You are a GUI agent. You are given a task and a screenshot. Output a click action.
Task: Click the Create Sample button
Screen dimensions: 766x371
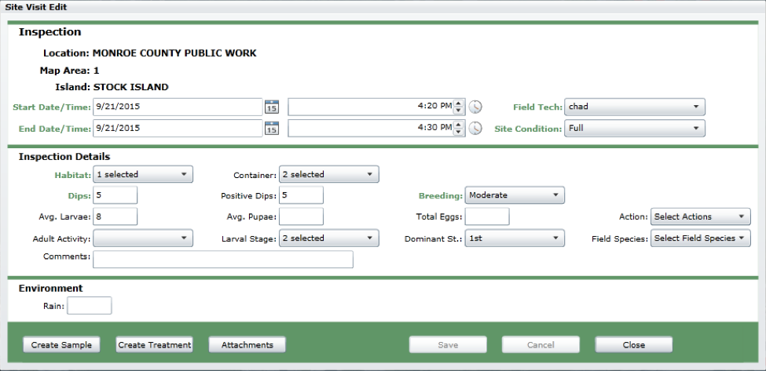click(61, 344)
